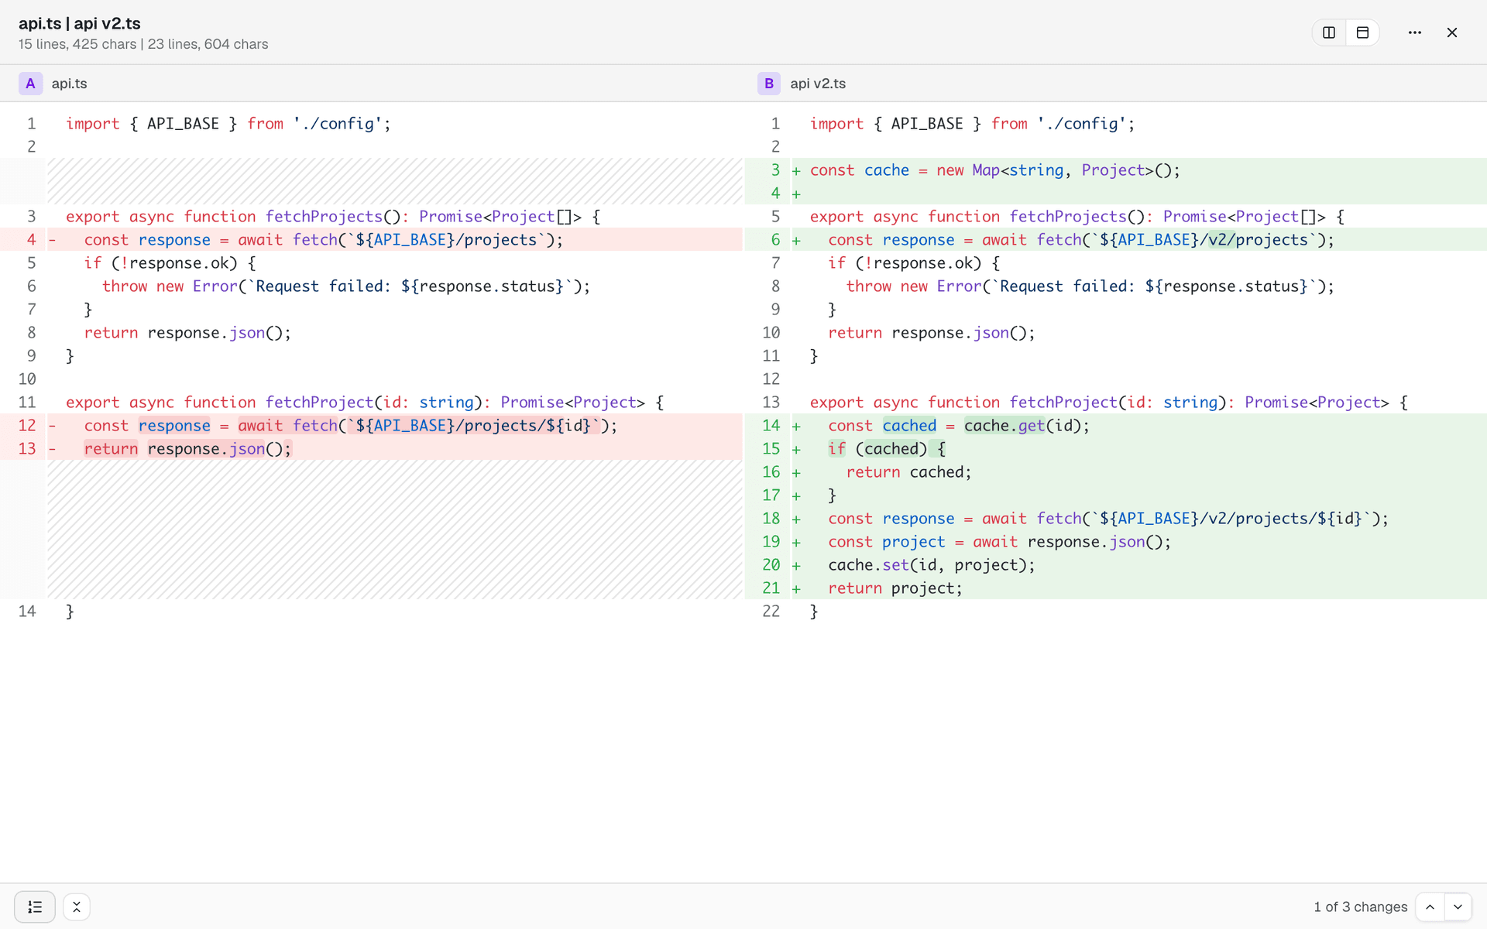Image resolution: width=1487 pixels, height=929 pixels.
Task: Click right pane line number 22
Action: click(x=771, y=612)
